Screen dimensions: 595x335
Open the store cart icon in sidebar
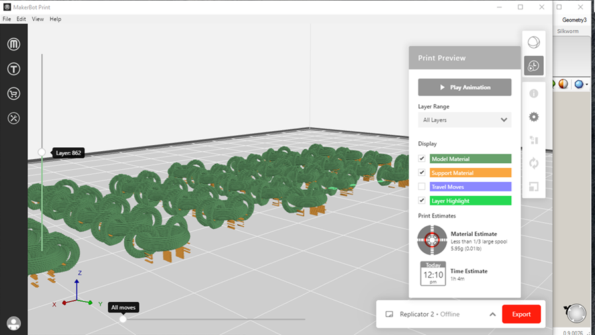14,94
